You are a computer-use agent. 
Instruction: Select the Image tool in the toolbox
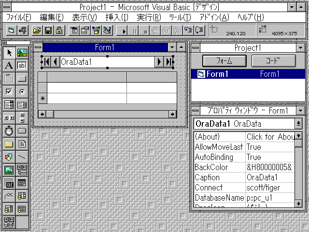click(x=9, y=170)
